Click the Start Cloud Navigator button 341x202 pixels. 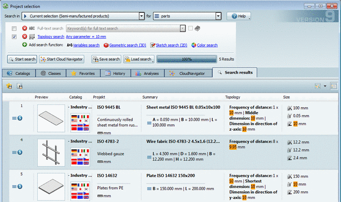click(62, 59)
